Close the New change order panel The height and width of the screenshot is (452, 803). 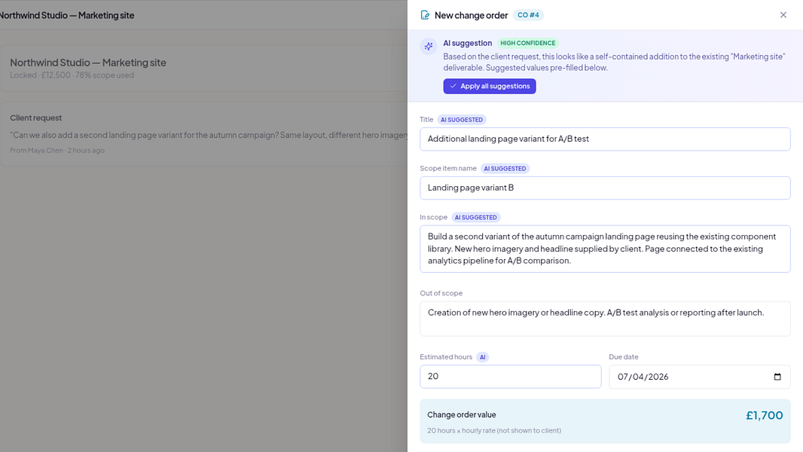[783, 15]
